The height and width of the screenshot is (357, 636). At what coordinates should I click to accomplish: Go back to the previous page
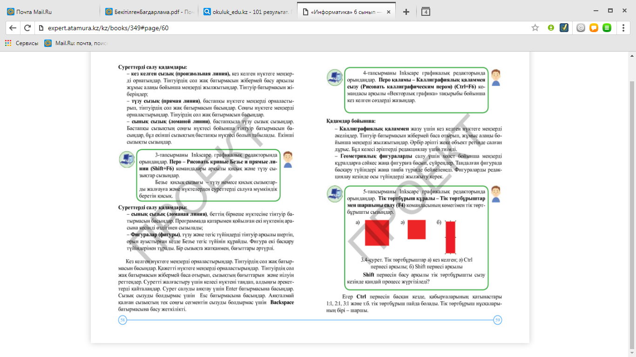click(13, 28)
